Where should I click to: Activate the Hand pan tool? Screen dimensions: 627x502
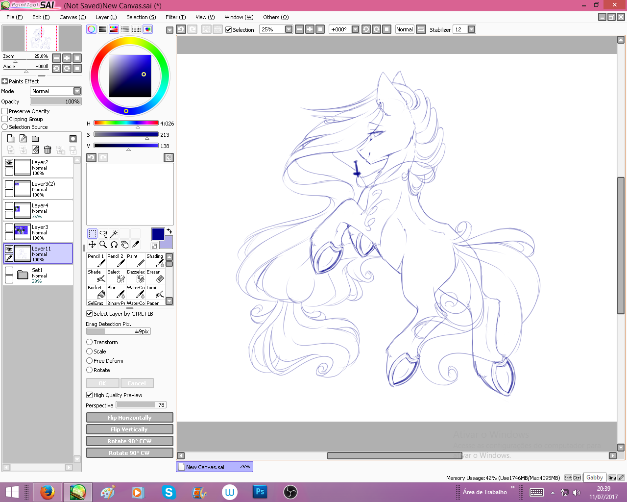124,244
